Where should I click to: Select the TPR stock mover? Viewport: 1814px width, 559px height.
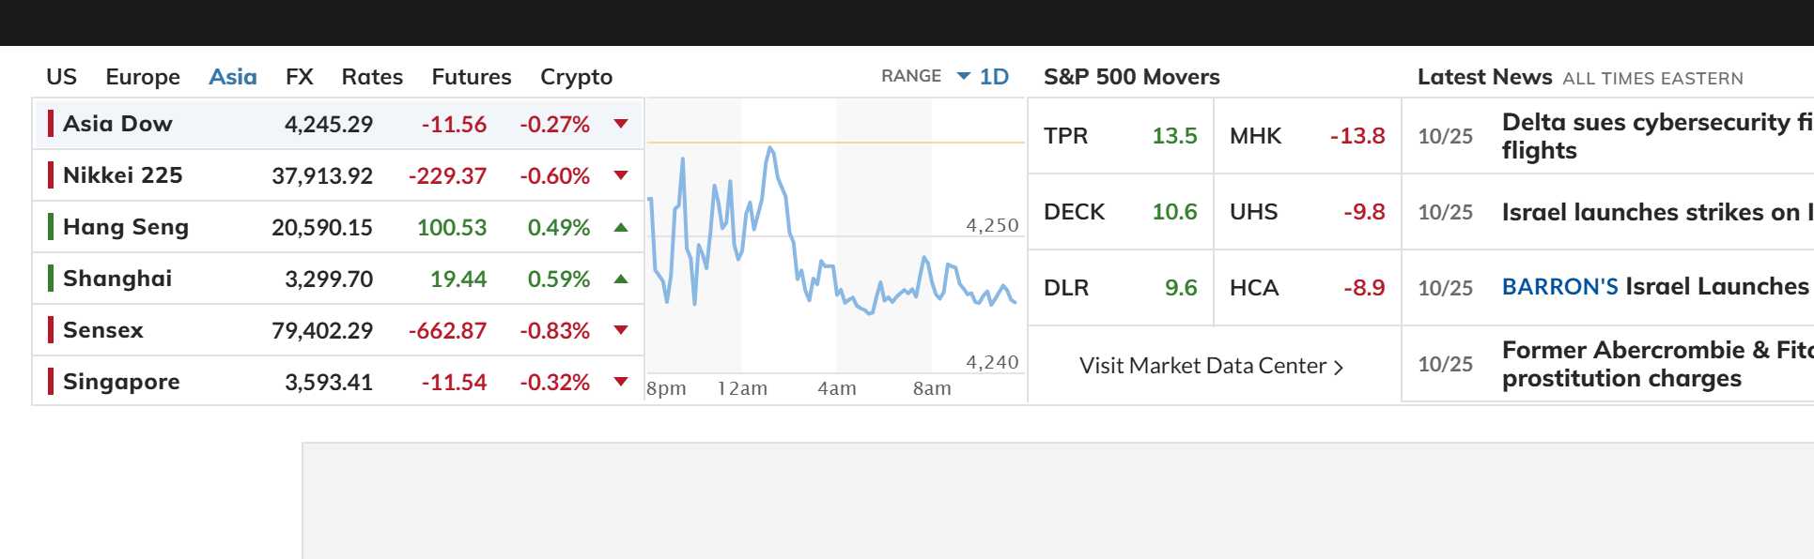(1121, 136)
